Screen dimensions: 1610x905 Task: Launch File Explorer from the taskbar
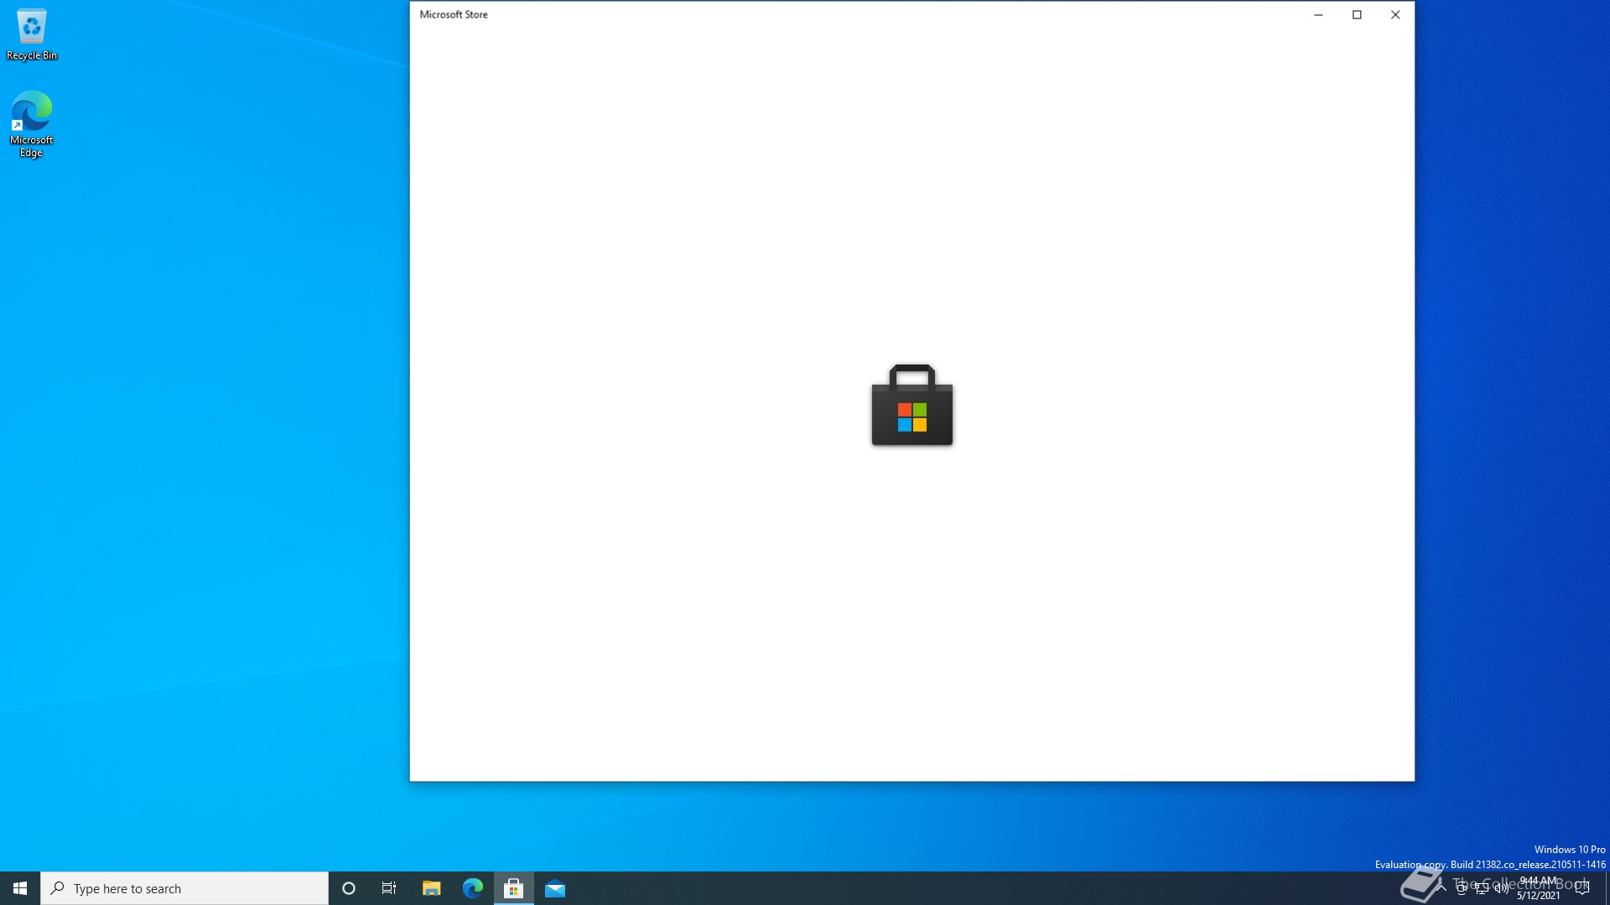click(x=431, y=888)
